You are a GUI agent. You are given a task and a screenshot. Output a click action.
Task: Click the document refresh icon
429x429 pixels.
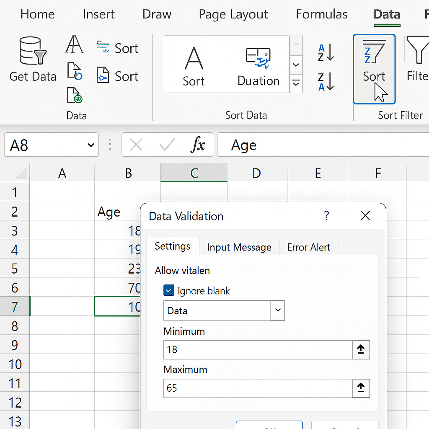pos(75,71)
